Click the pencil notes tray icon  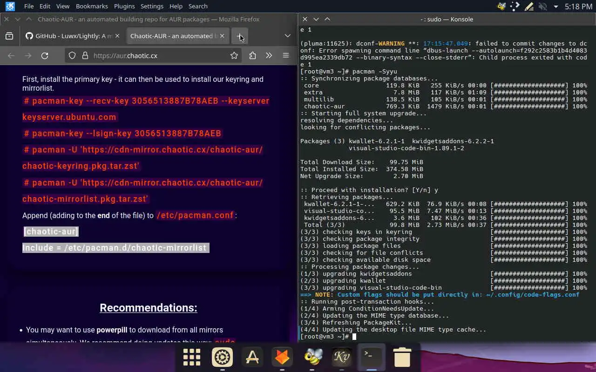tap(529, 7)
